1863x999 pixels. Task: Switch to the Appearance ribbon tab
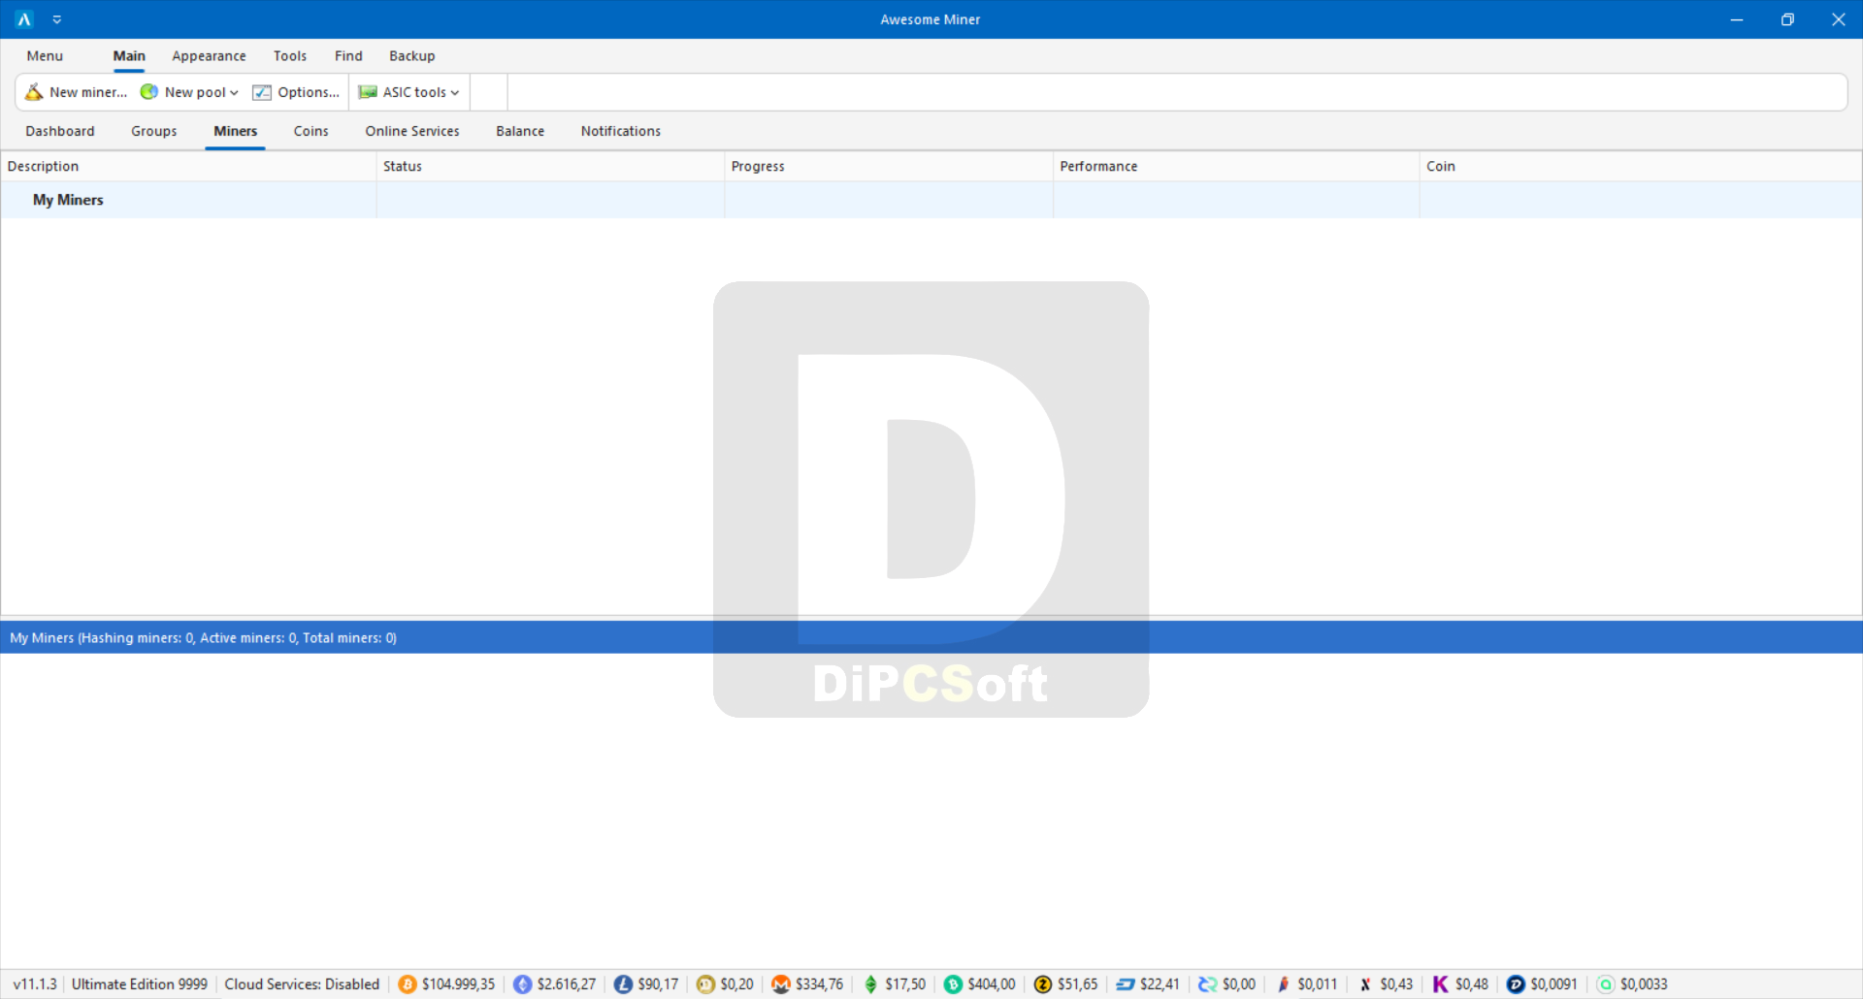pos(209,56)
